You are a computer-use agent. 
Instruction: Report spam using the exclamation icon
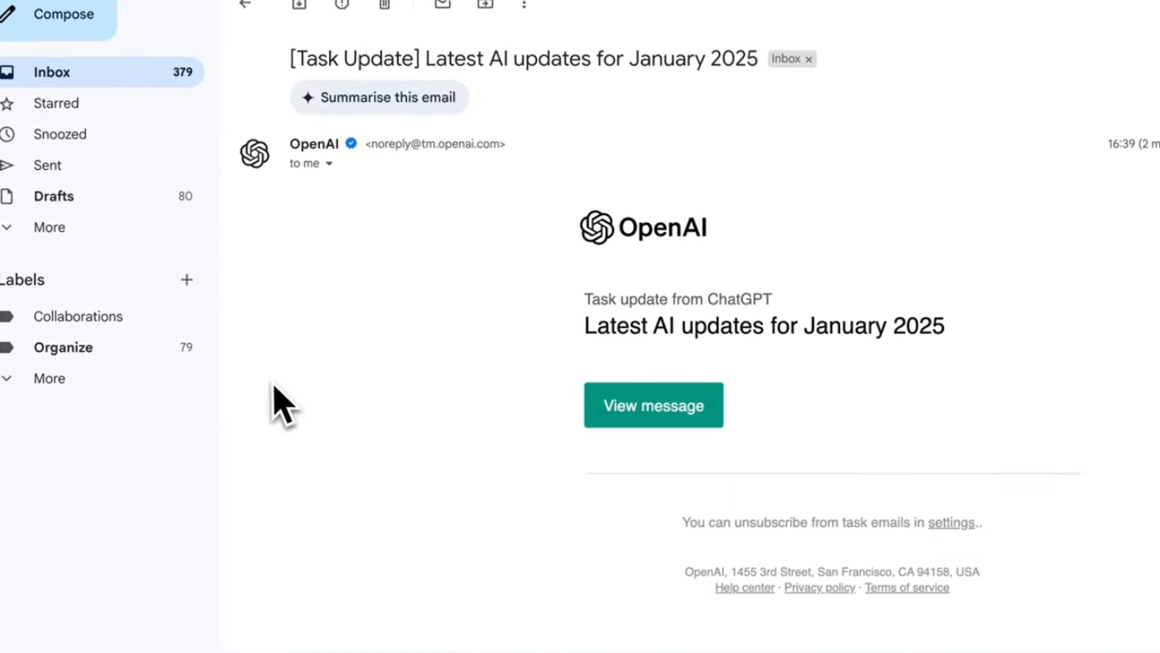(x=341, y=4)
